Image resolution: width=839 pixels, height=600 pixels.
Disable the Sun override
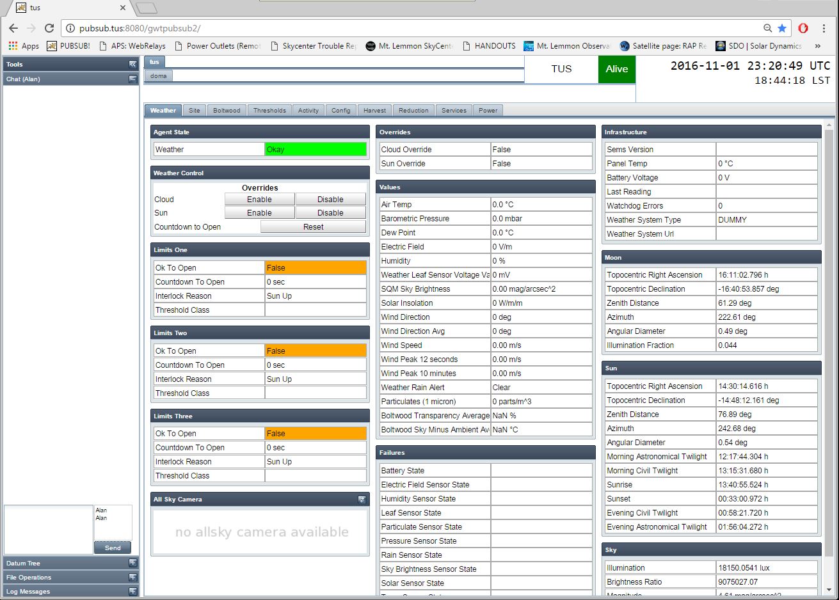click(x=330, y=213)
